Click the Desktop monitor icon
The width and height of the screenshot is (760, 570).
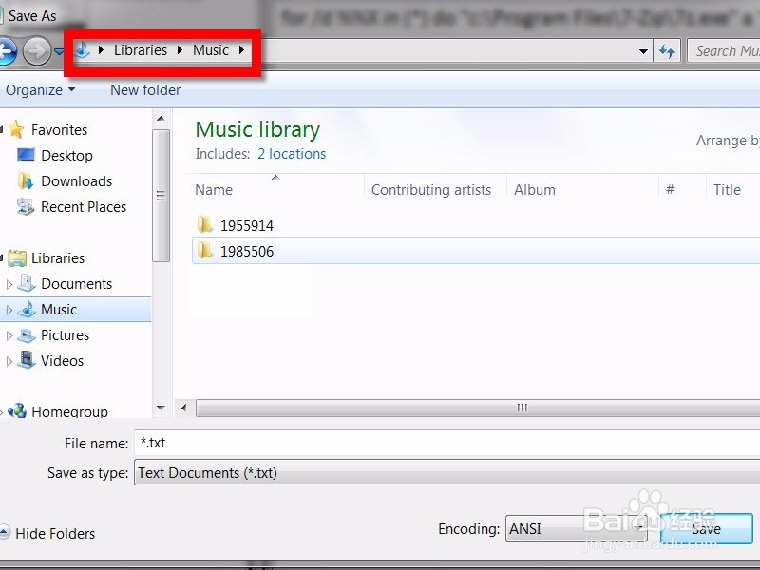pyautogui.click(x=26, y=155)
